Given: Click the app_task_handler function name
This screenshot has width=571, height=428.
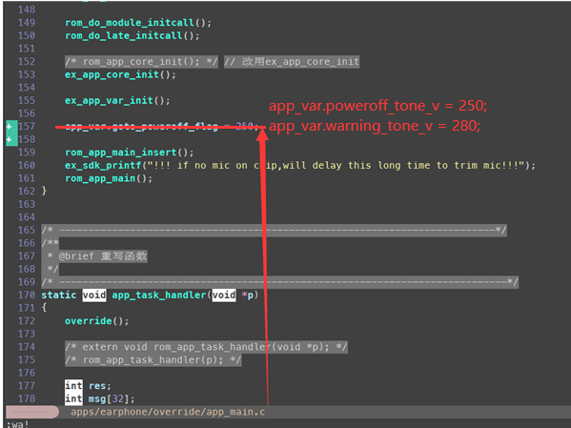Looking at the screenshot, I should tap(159, 296).
